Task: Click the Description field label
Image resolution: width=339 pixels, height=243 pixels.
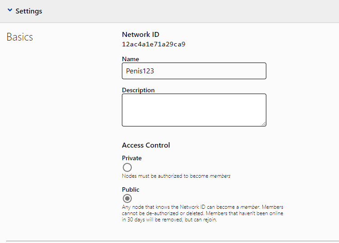Action: [x=138, y=90]
